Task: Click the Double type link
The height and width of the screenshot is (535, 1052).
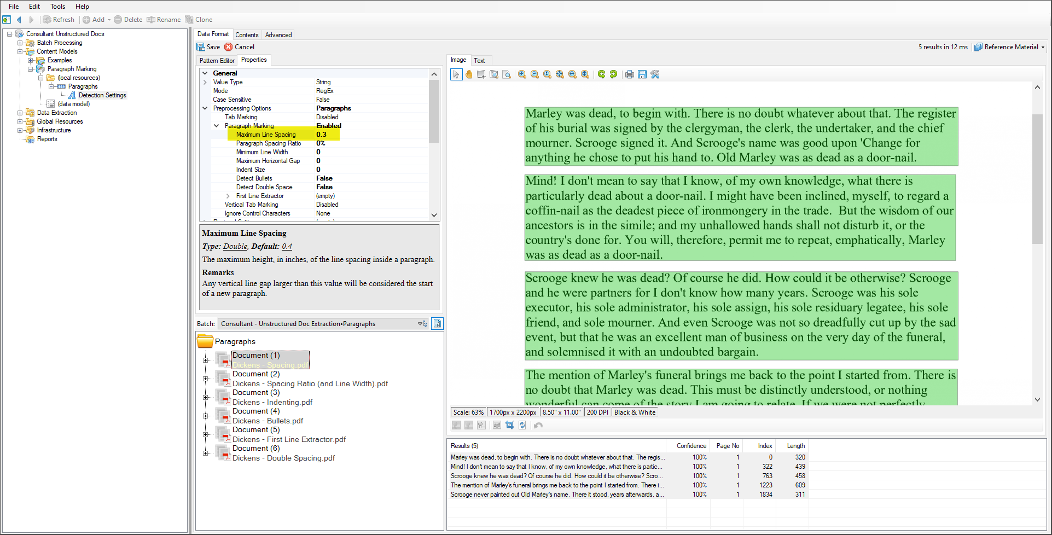Action: 235,247
